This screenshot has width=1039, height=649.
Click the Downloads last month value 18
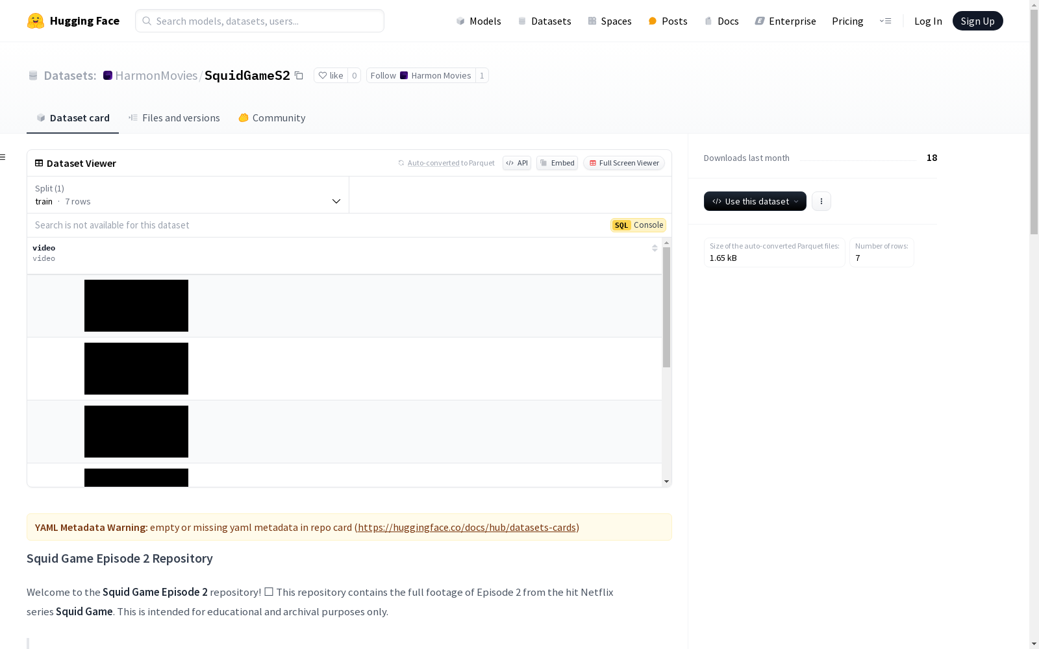[x=932, y=158]
